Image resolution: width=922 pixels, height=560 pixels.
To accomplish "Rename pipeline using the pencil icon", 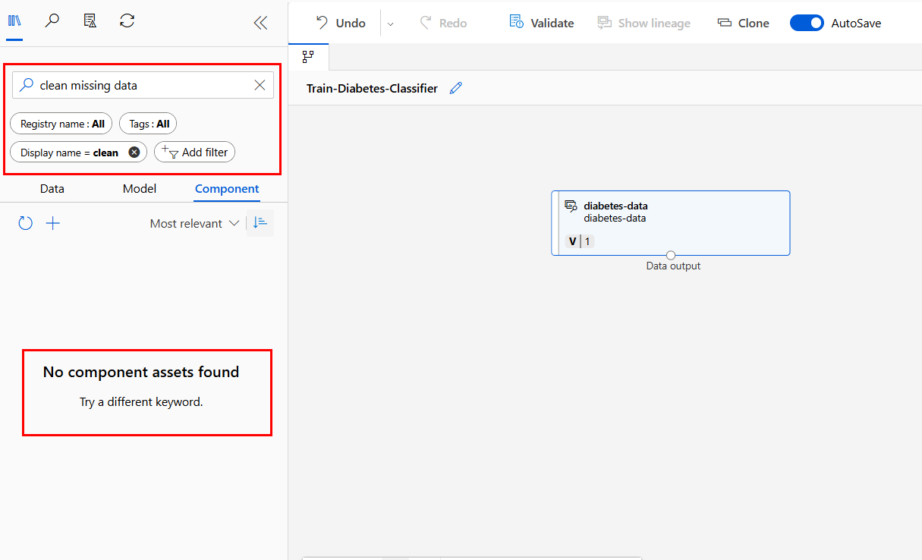I will coord(456,88).
